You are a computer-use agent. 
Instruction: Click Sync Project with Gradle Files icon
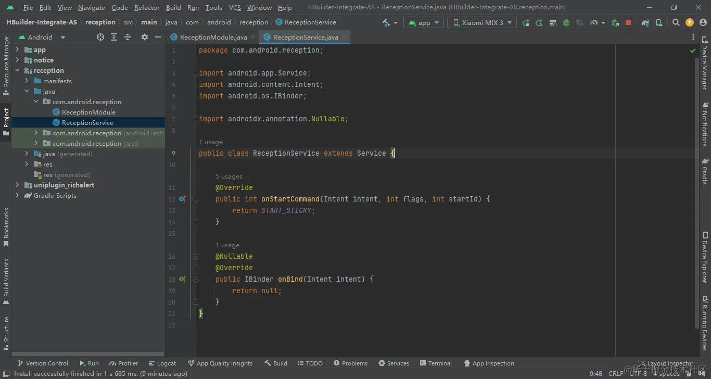(645, 22)
